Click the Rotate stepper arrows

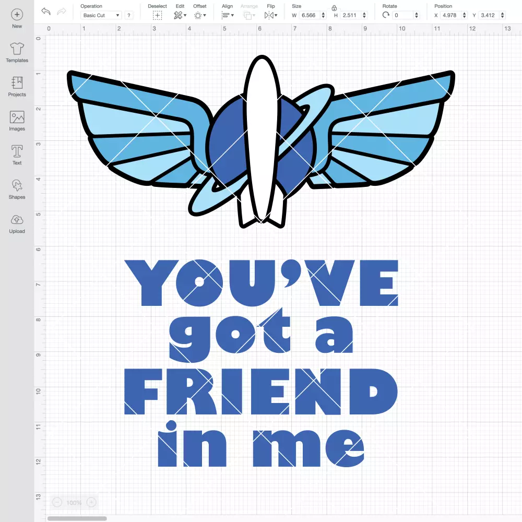(417, 15)
